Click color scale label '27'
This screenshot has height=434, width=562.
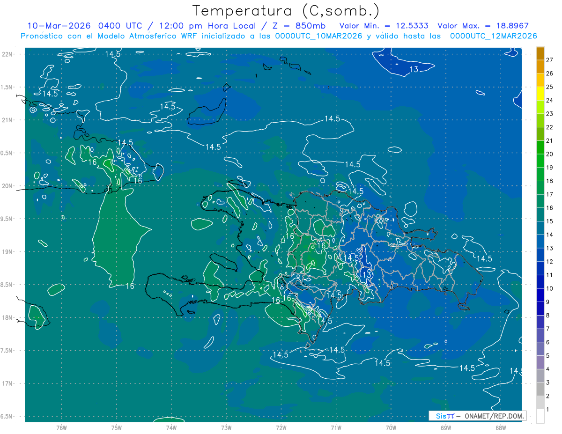pos(549,59)
